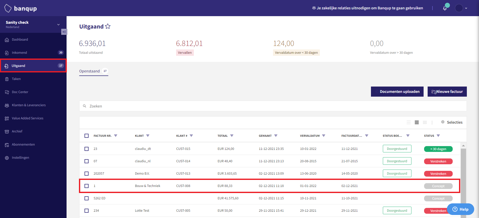
Task: Collapse the sidebar with arrow icon
Action: tap(64, 32)
